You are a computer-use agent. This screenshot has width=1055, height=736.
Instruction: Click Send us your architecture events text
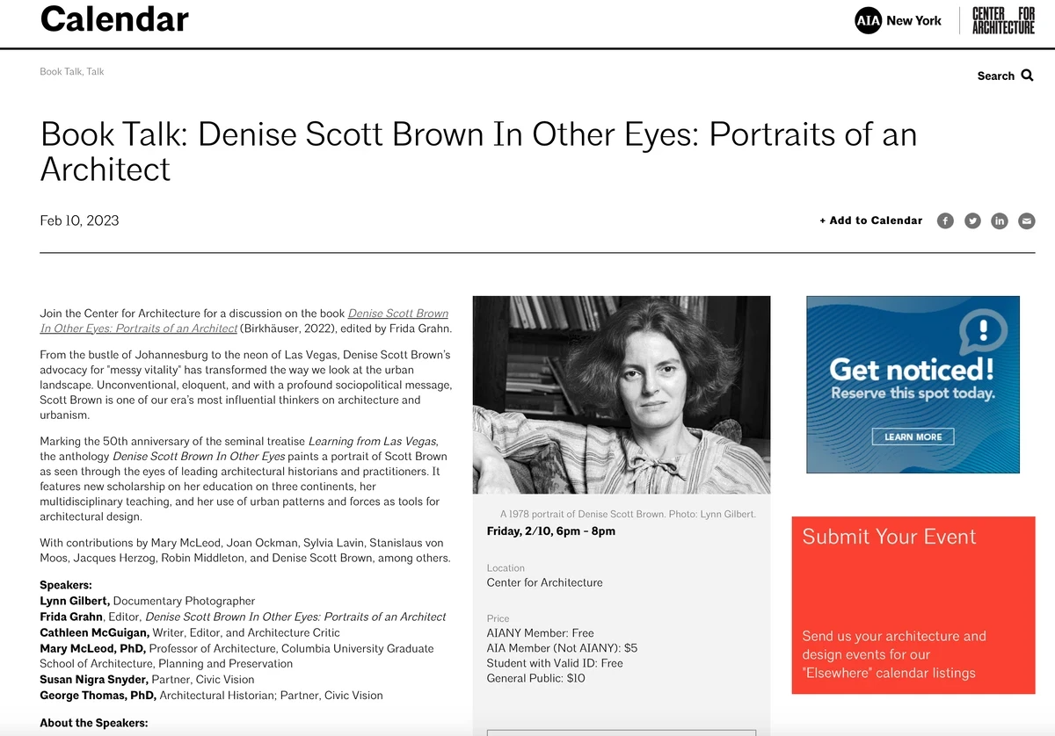click(x=894, y=654)
